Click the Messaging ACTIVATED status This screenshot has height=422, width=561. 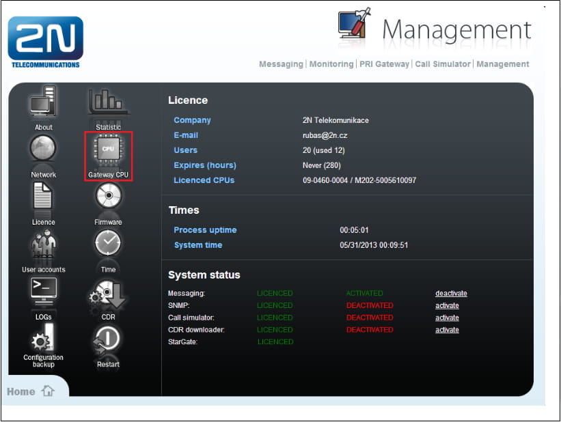coord(364,293)
